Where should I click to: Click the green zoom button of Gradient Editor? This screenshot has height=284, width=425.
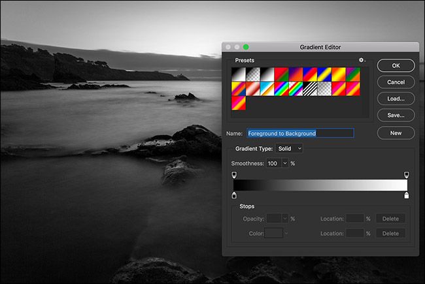pyautogui.click(x=246, y=47)
